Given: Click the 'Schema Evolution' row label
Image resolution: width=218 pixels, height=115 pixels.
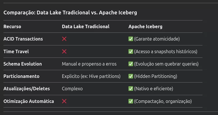Looking at the screenshot, I should (x=23, y=64).
